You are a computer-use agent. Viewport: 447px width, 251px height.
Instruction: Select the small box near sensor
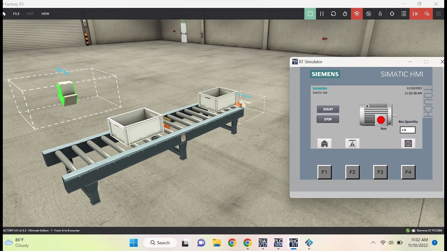pos(218,99)
